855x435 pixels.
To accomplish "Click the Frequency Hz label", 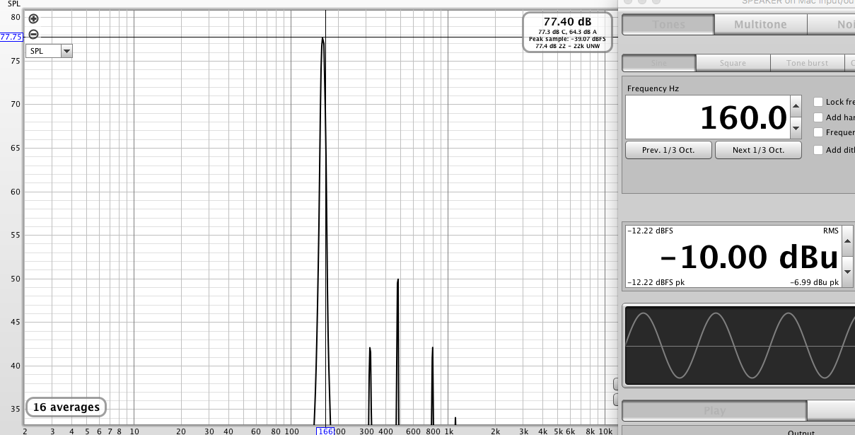I will [653, 88].
